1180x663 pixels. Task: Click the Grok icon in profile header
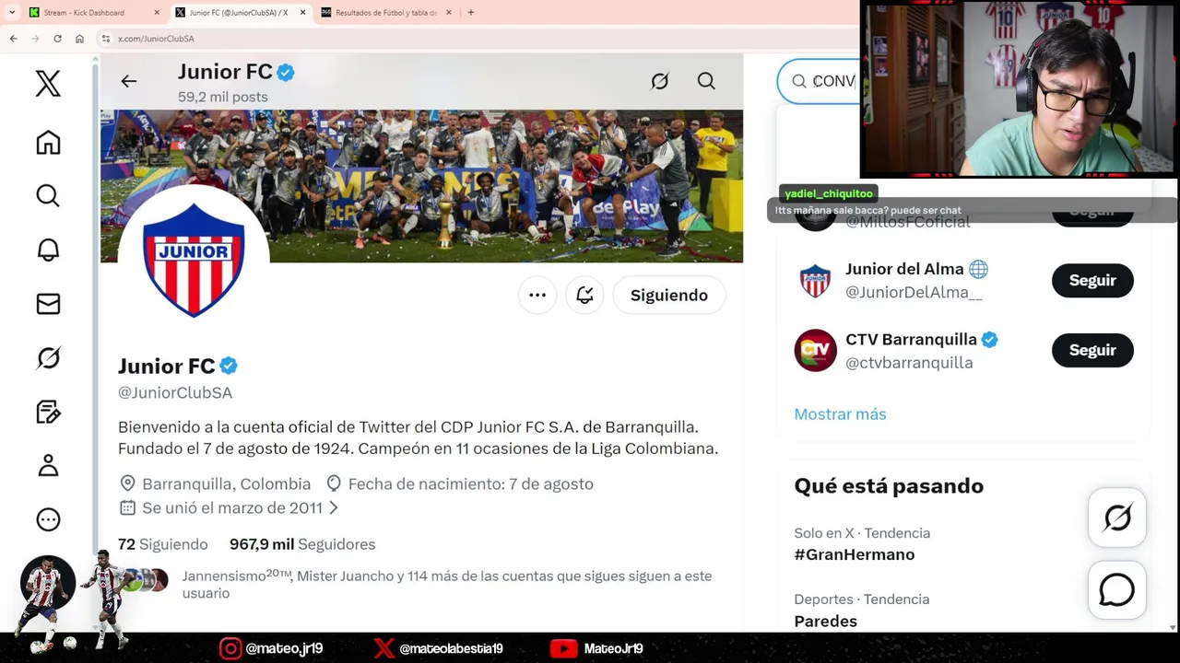[660, 81]
